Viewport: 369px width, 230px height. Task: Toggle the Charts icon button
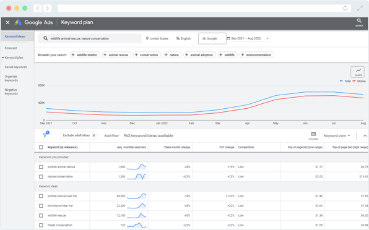point(357,72)
